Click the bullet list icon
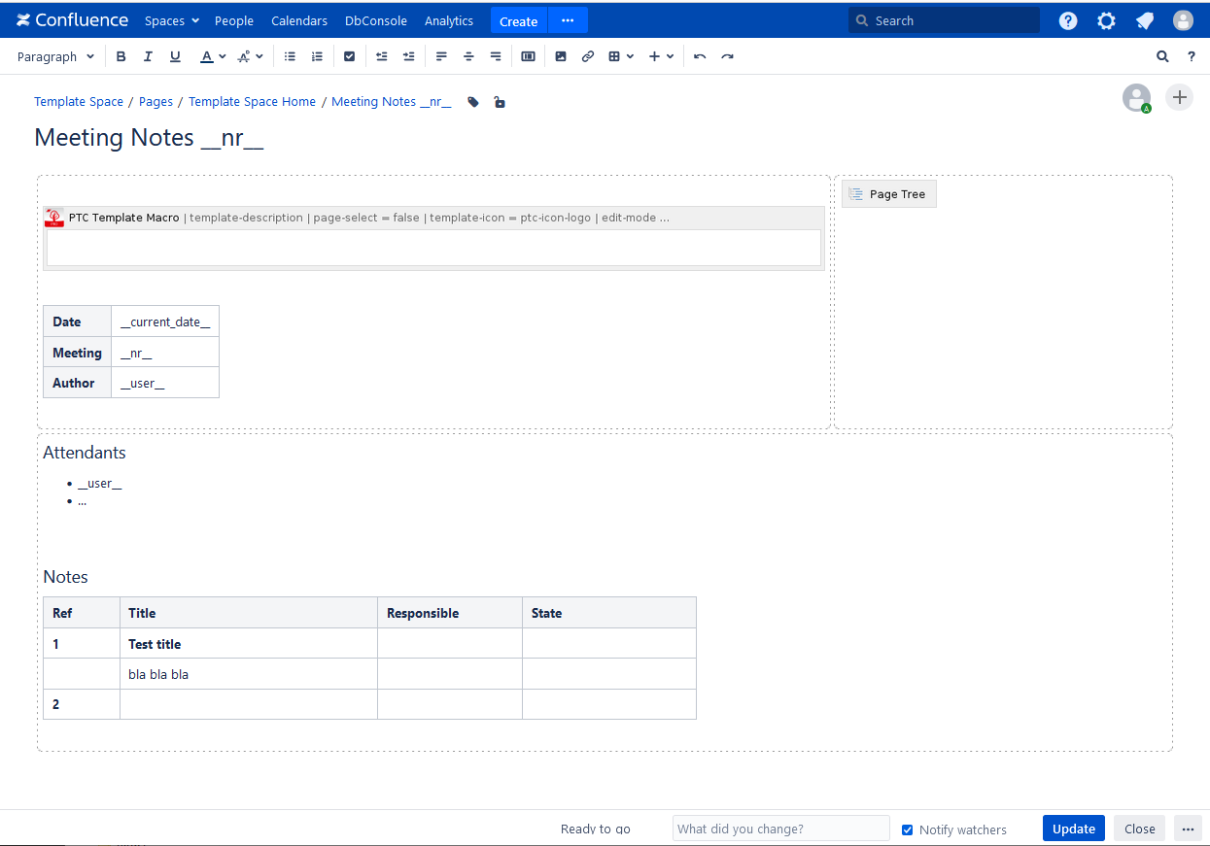 pos(290,56)
